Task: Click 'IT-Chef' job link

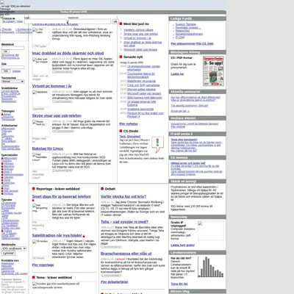Action: (180, 37)
